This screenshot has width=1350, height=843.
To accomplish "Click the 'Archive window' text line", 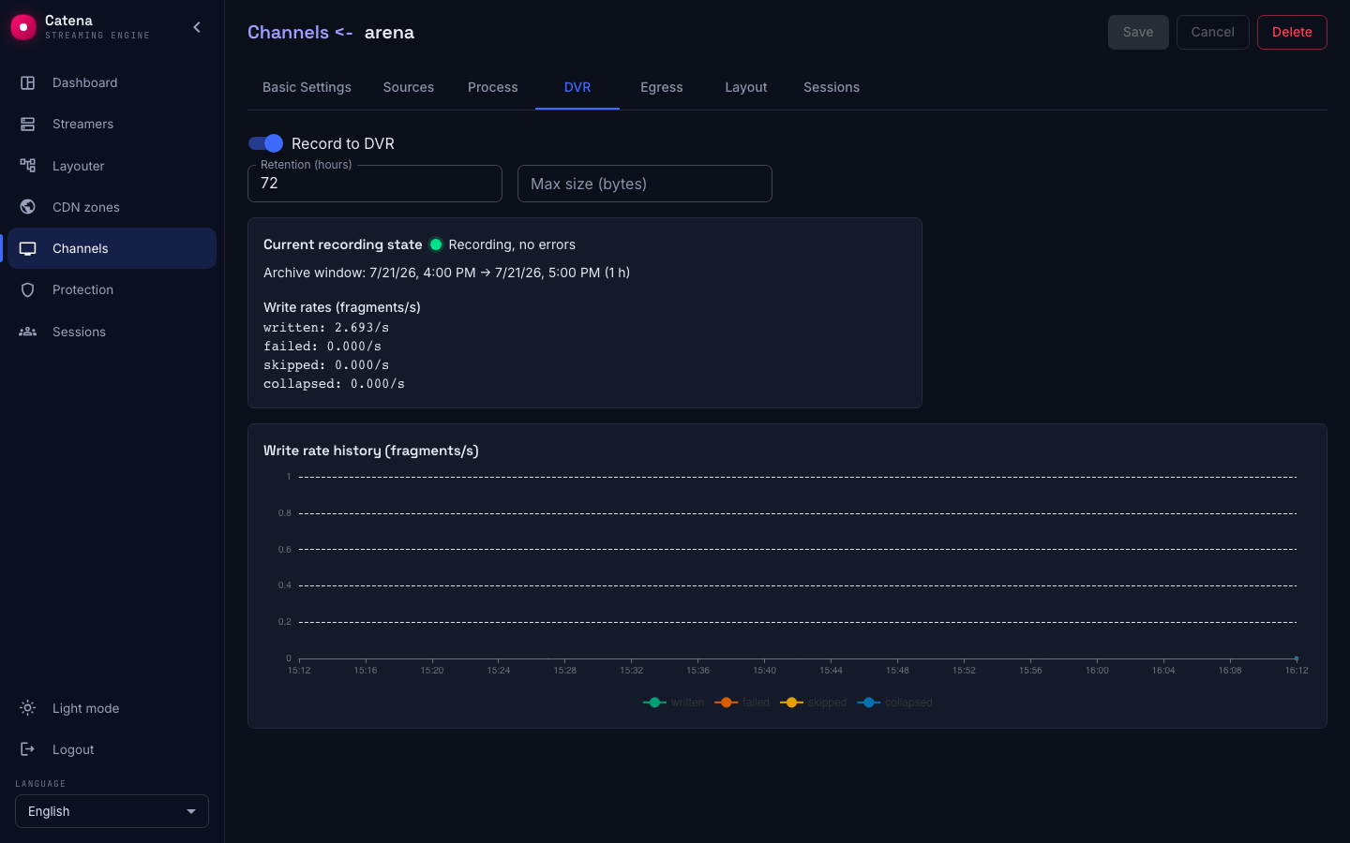I will click(x=446, y=273).
